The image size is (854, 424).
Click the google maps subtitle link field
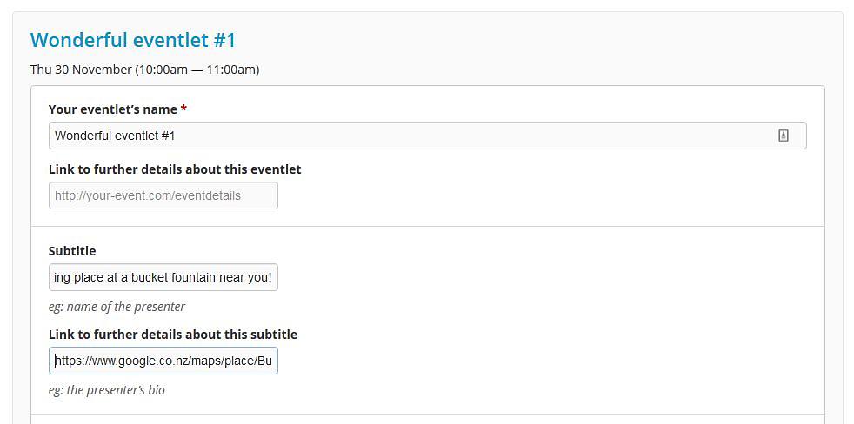(163, 361)
